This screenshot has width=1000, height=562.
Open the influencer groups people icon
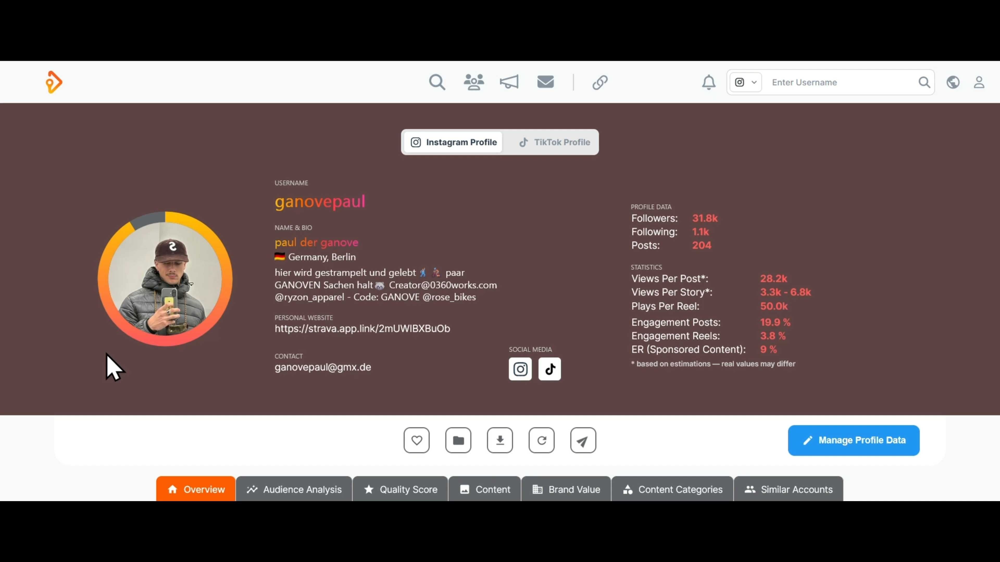(x=474, y=82)
